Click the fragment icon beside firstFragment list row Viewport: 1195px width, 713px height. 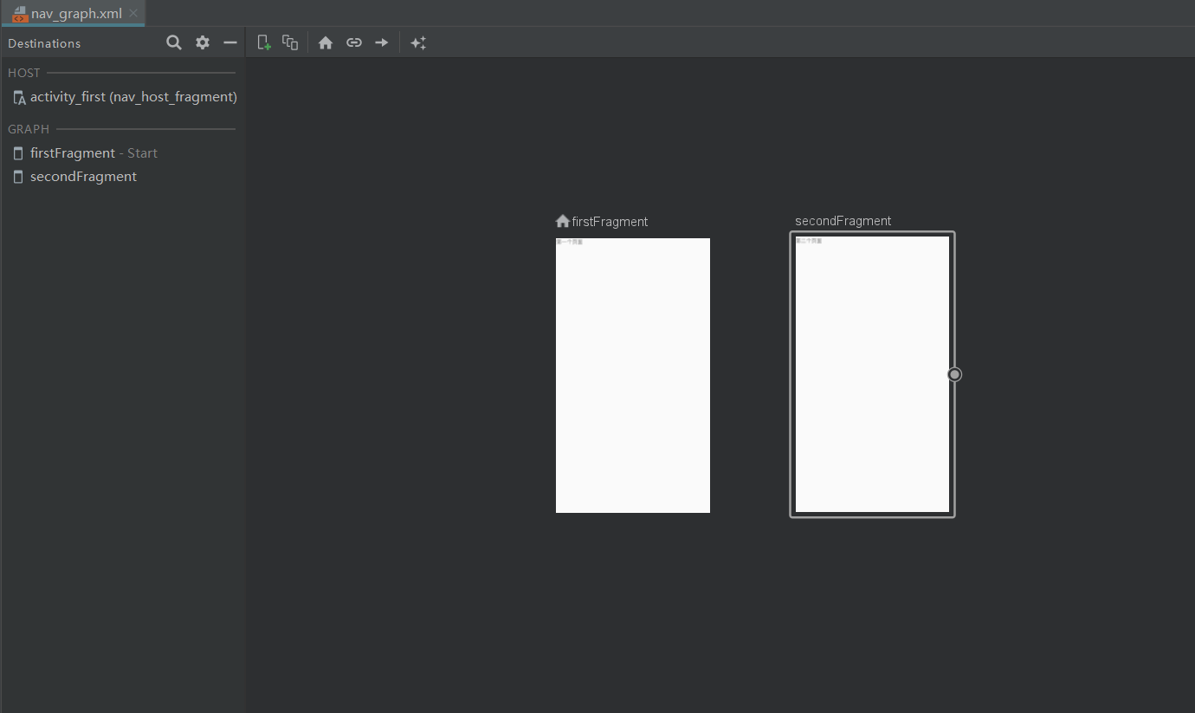pos(18,153)
